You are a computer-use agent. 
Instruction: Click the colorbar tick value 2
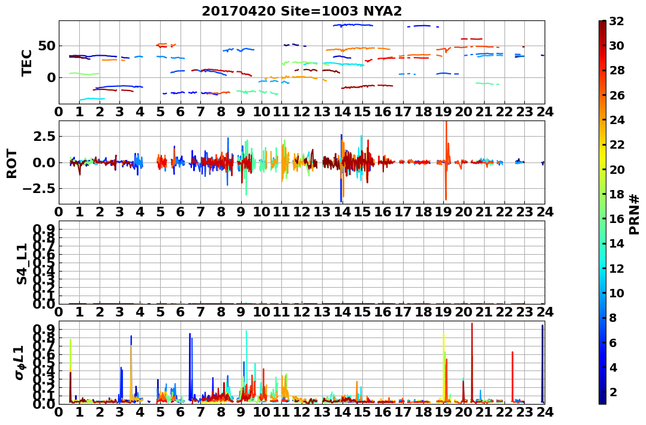click(x=613, y=391)
